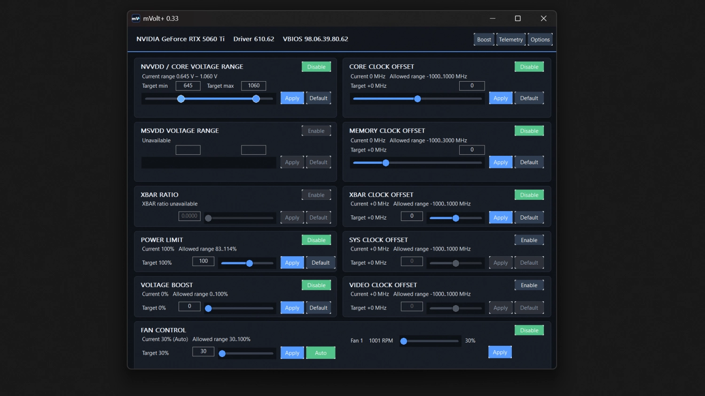705x396 pixels.
Task: Open the Boost section
Action: tap(484, 39)
